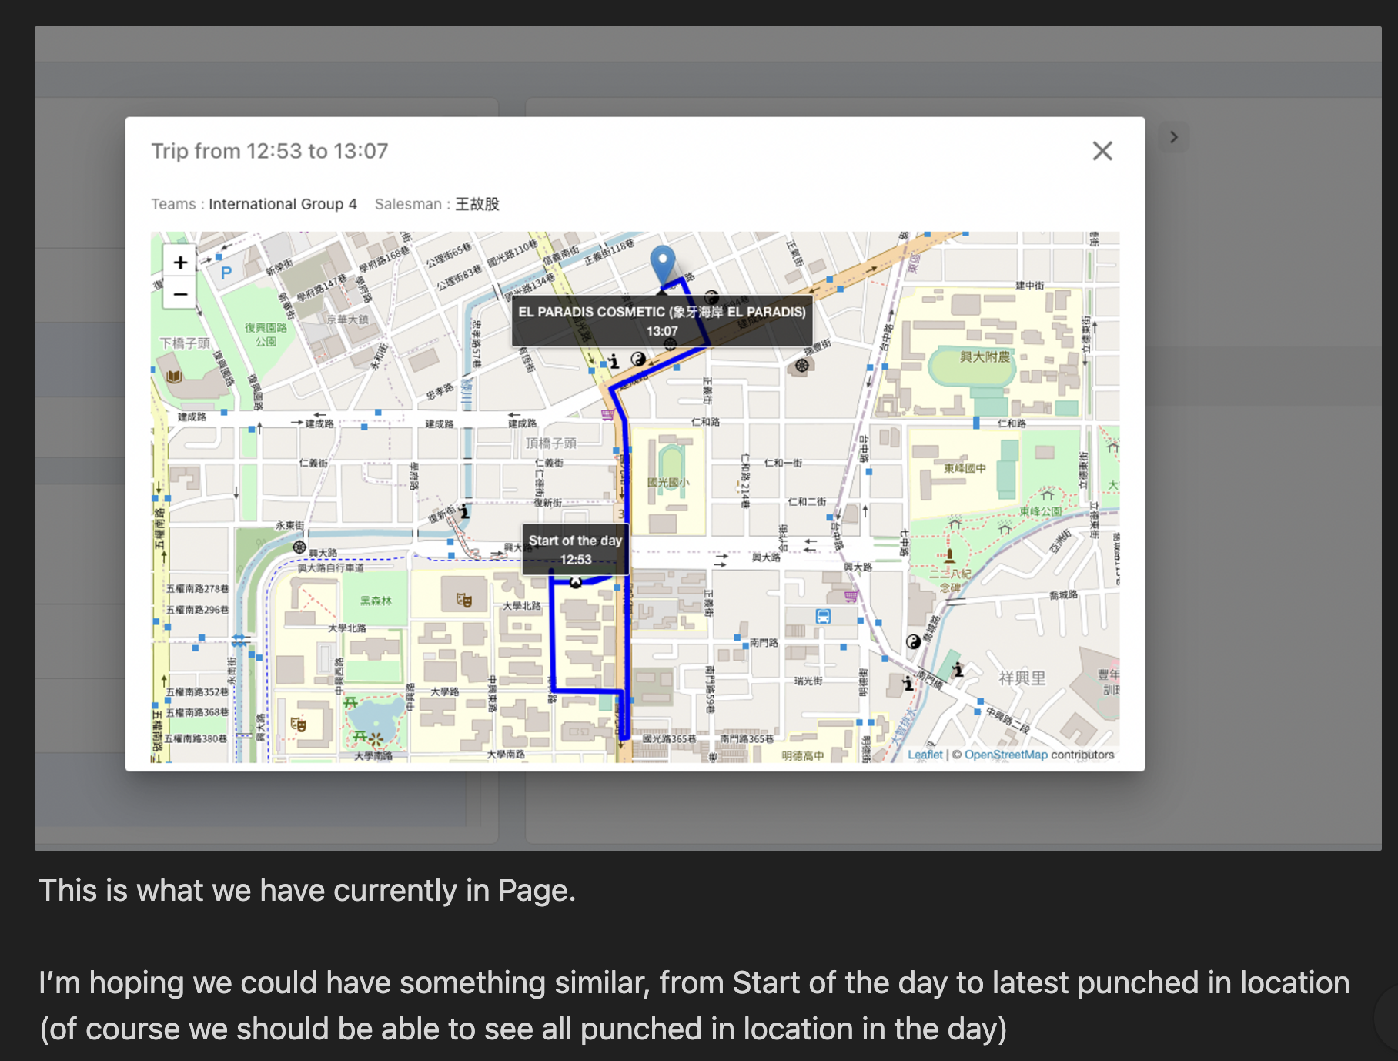
Task: Zoom out with the minus control
Action: 180,295
